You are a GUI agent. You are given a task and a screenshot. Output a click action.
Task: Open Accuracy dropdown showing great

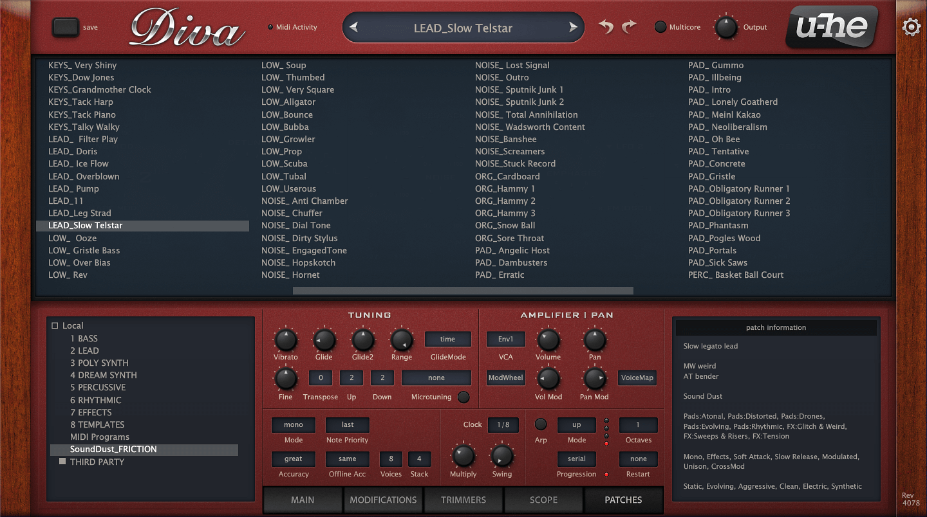click(294, 459)
